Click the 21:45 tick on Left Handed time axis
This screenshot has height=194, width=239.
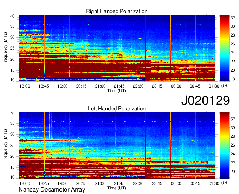119,183
